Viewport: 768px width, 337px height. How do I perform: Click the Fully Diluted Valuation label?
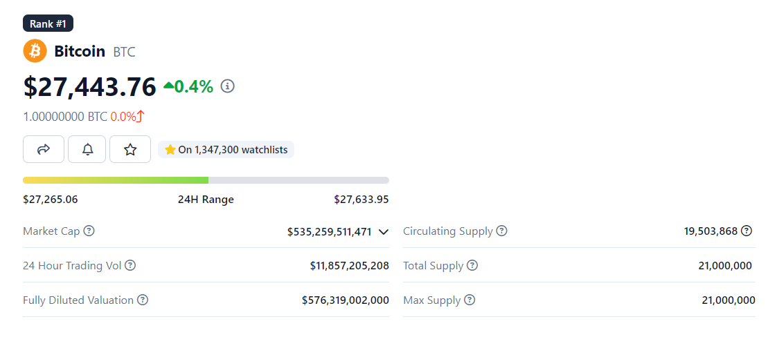coord(78,300)
